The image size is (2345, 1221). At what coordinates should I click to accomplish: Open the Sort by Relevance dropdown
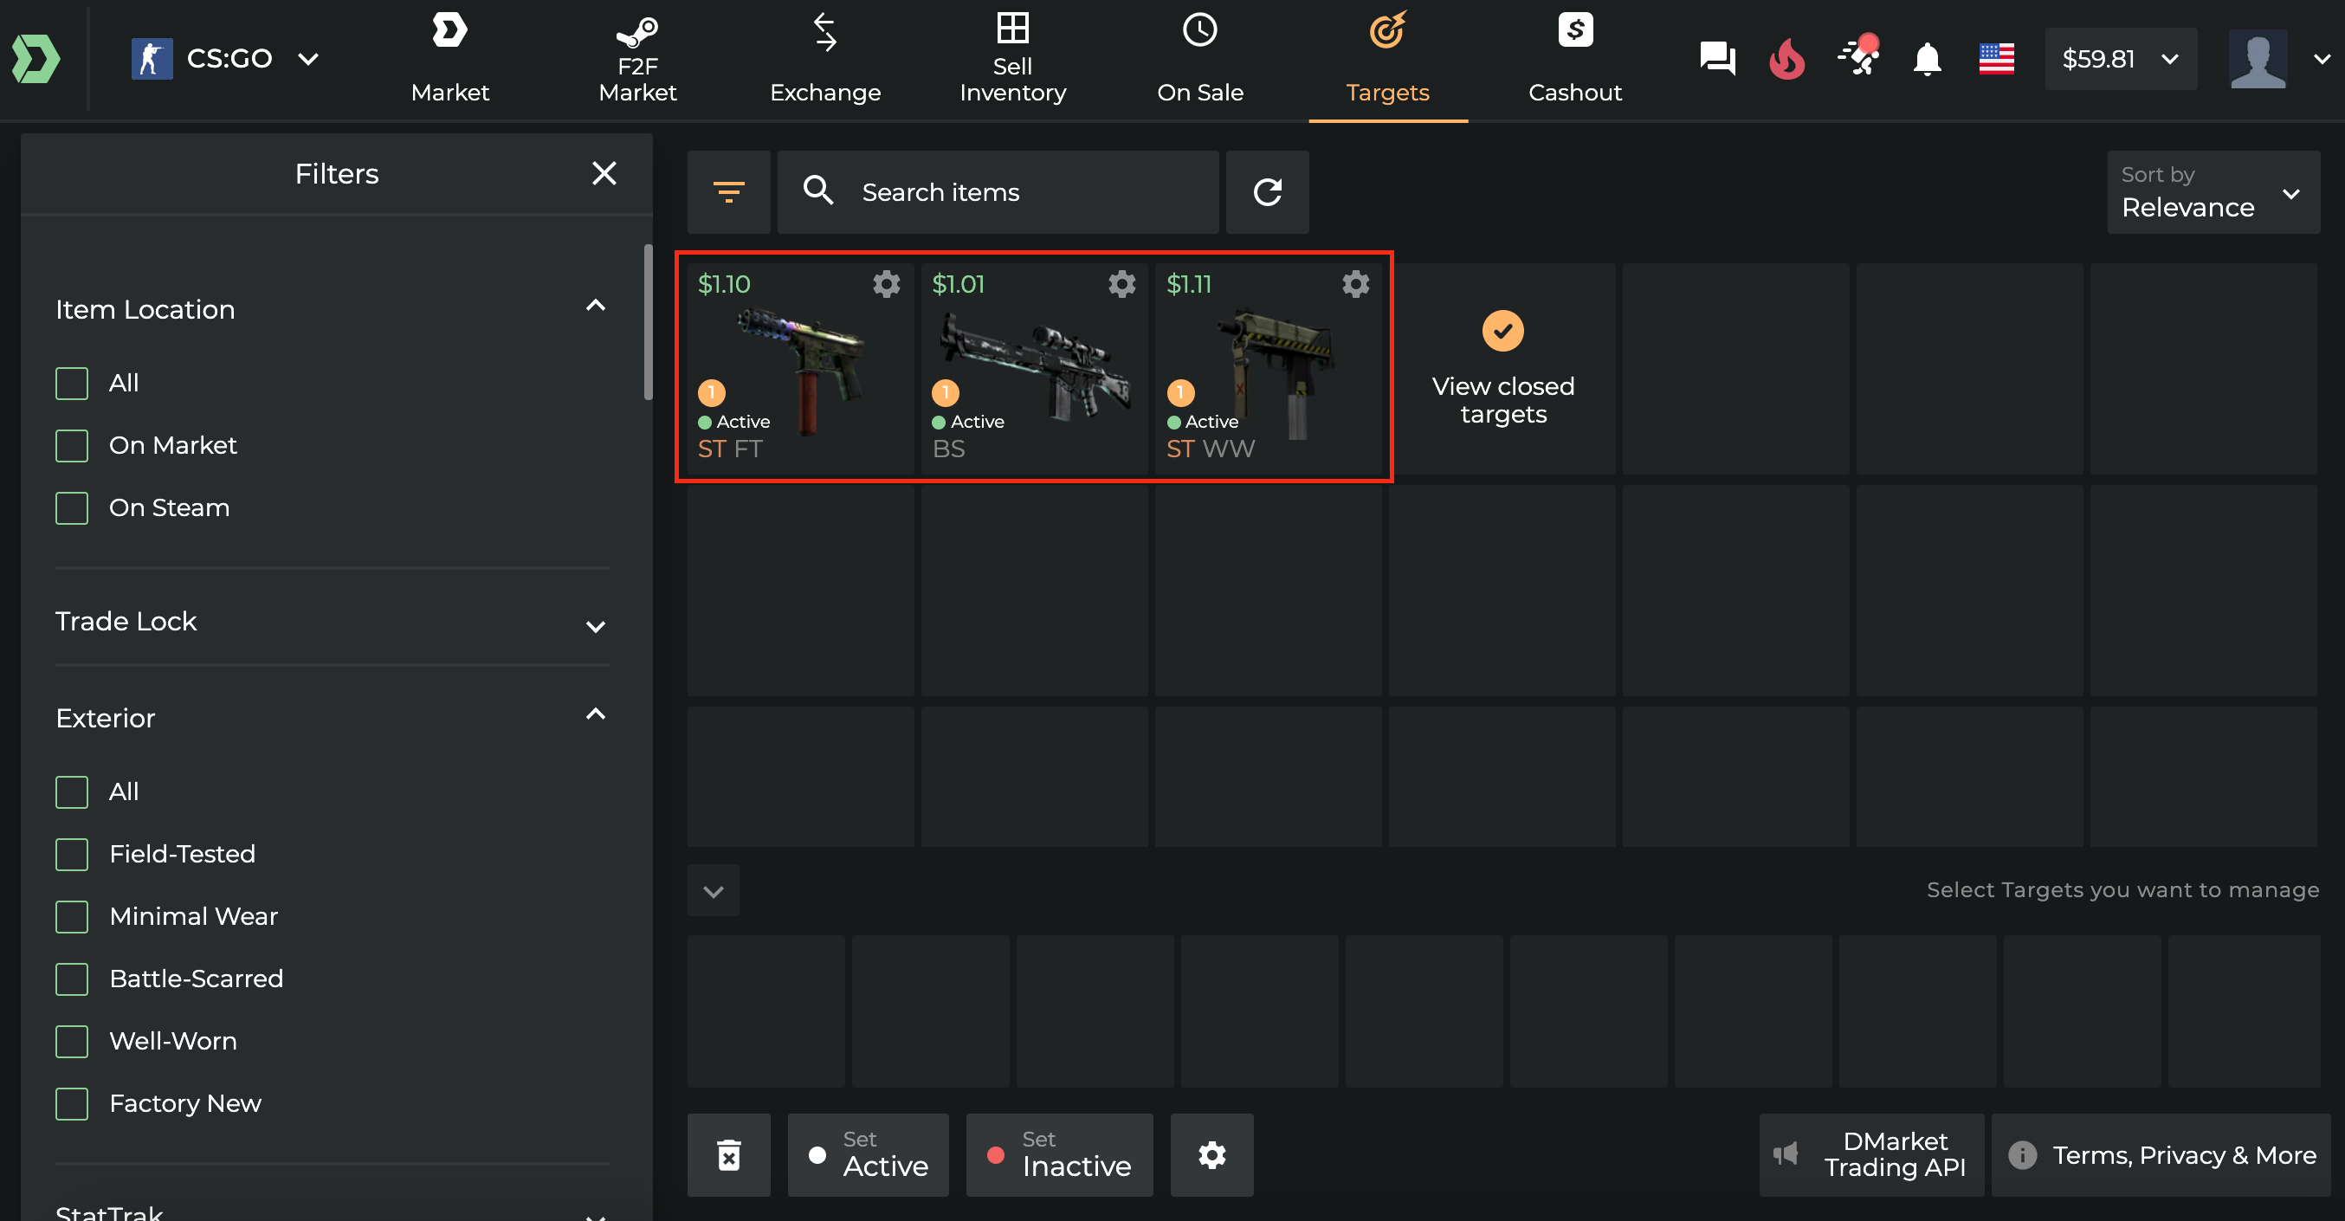click(x=2213, y=192)
